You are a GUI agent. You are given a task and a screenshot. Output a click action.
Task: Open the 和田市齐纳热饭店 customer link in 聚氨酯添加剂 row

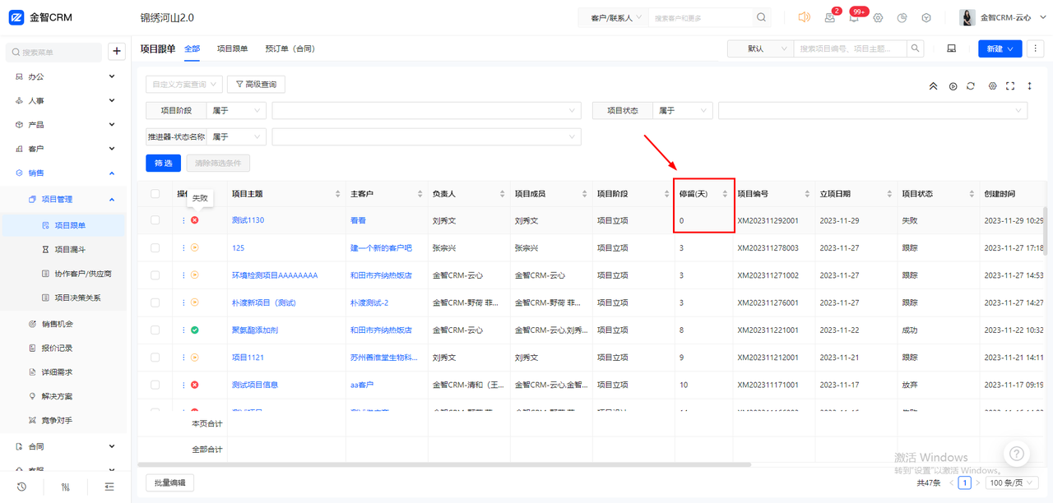tap(381, 330)
